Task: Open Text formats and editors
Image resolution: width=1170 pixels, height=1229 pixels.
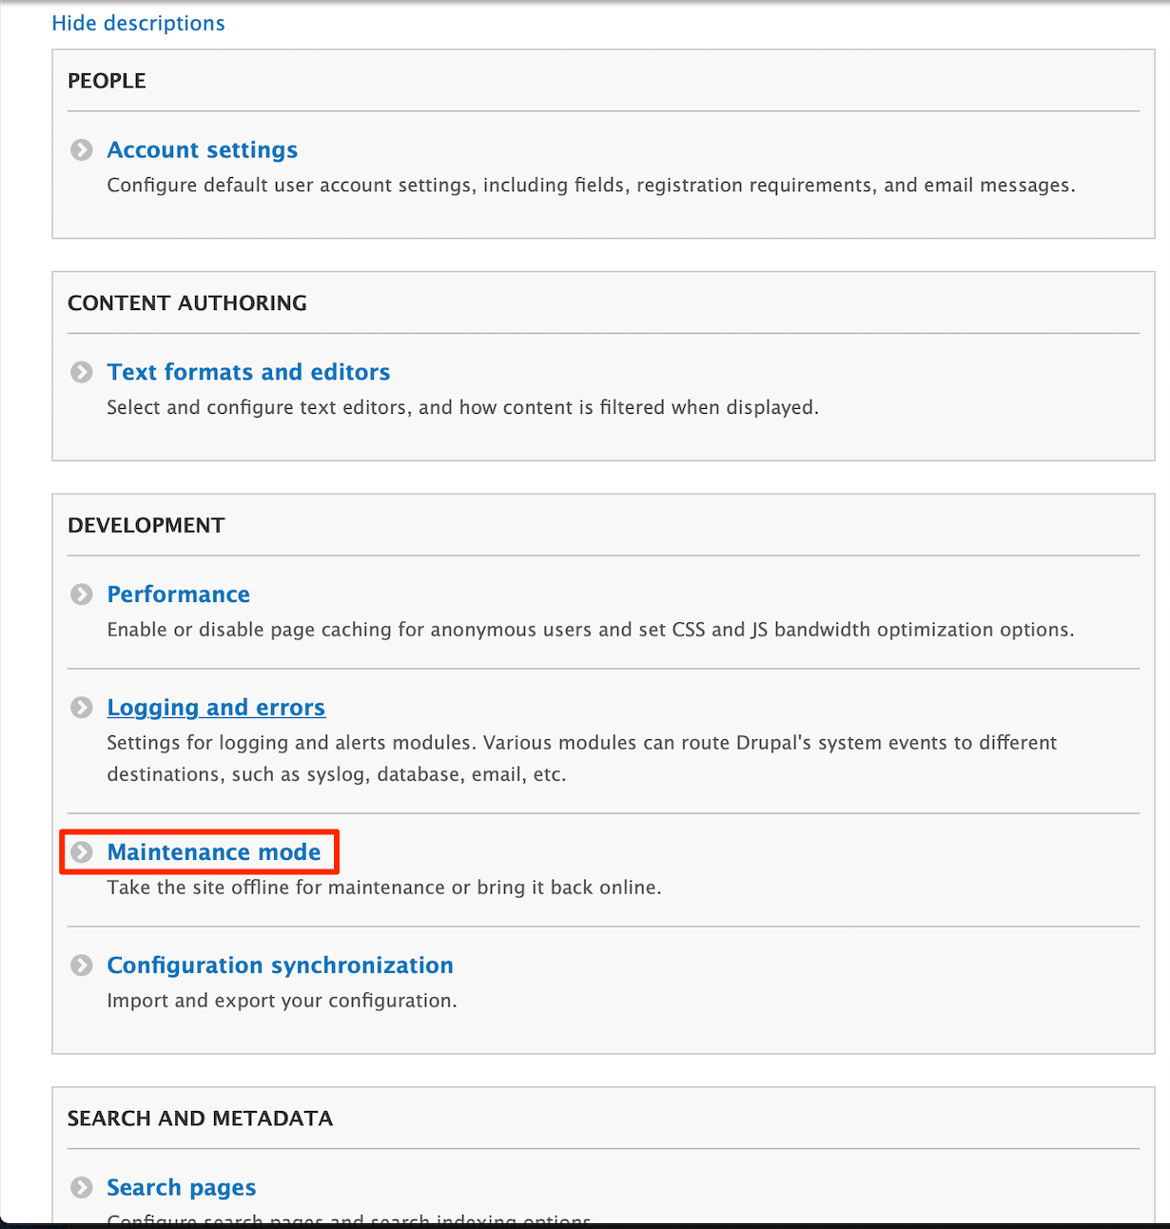Action: coord(248,372)
